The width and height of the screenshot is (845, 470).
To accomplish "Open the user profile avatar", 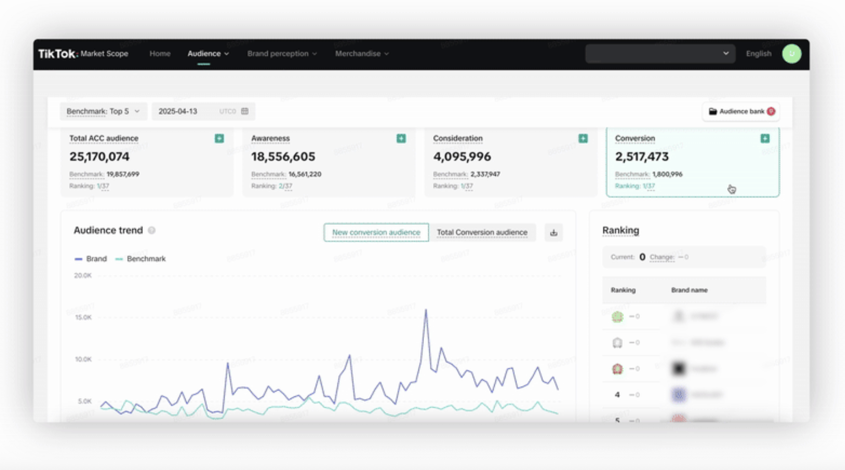I will pos(791,53).
